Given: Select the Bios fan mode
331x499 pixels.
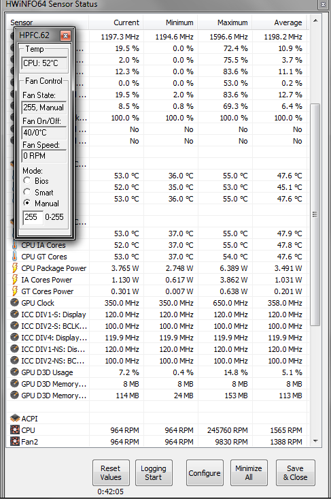Looking at the screenshot, I should click(x=27, y=180).
